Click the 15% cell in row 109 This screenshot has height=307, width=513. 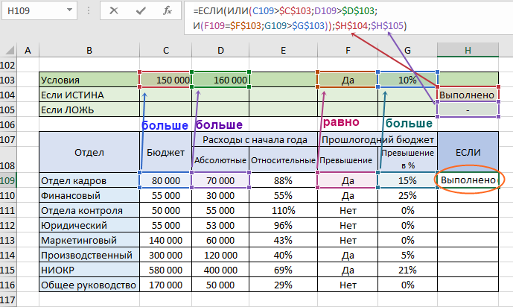click(407, 180)
